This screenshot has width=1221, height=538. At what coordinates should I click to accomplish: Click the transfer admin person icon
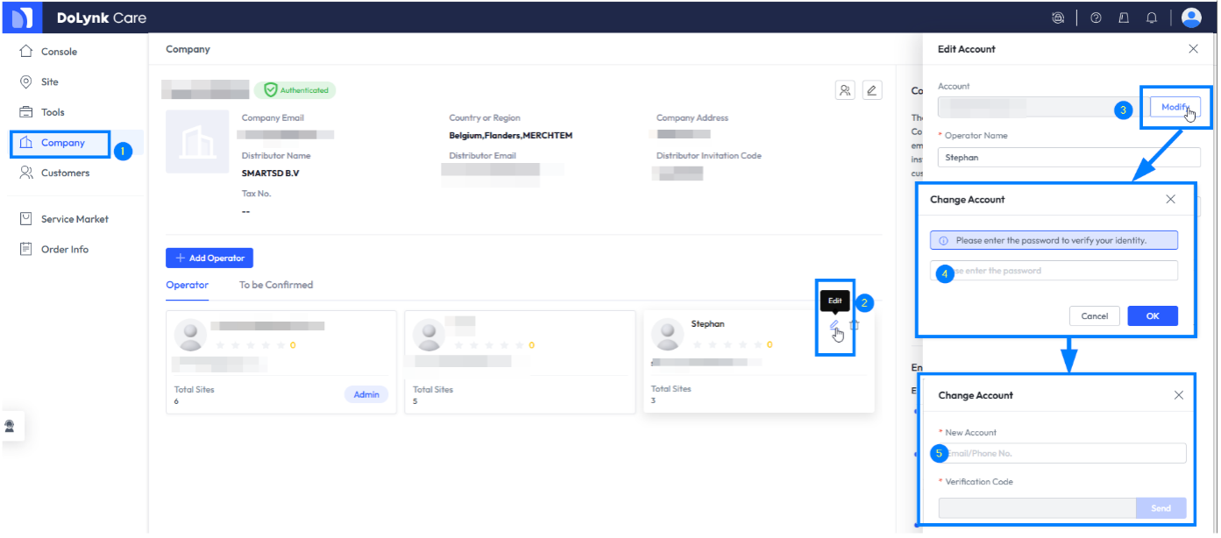tap(845, 90)
